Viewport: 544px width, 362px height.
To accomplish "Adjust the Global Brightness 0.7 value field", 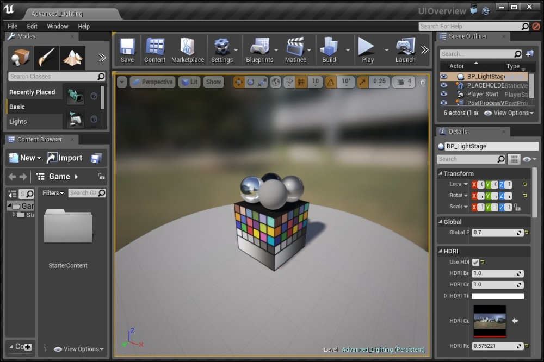I will tap(498, 233).
